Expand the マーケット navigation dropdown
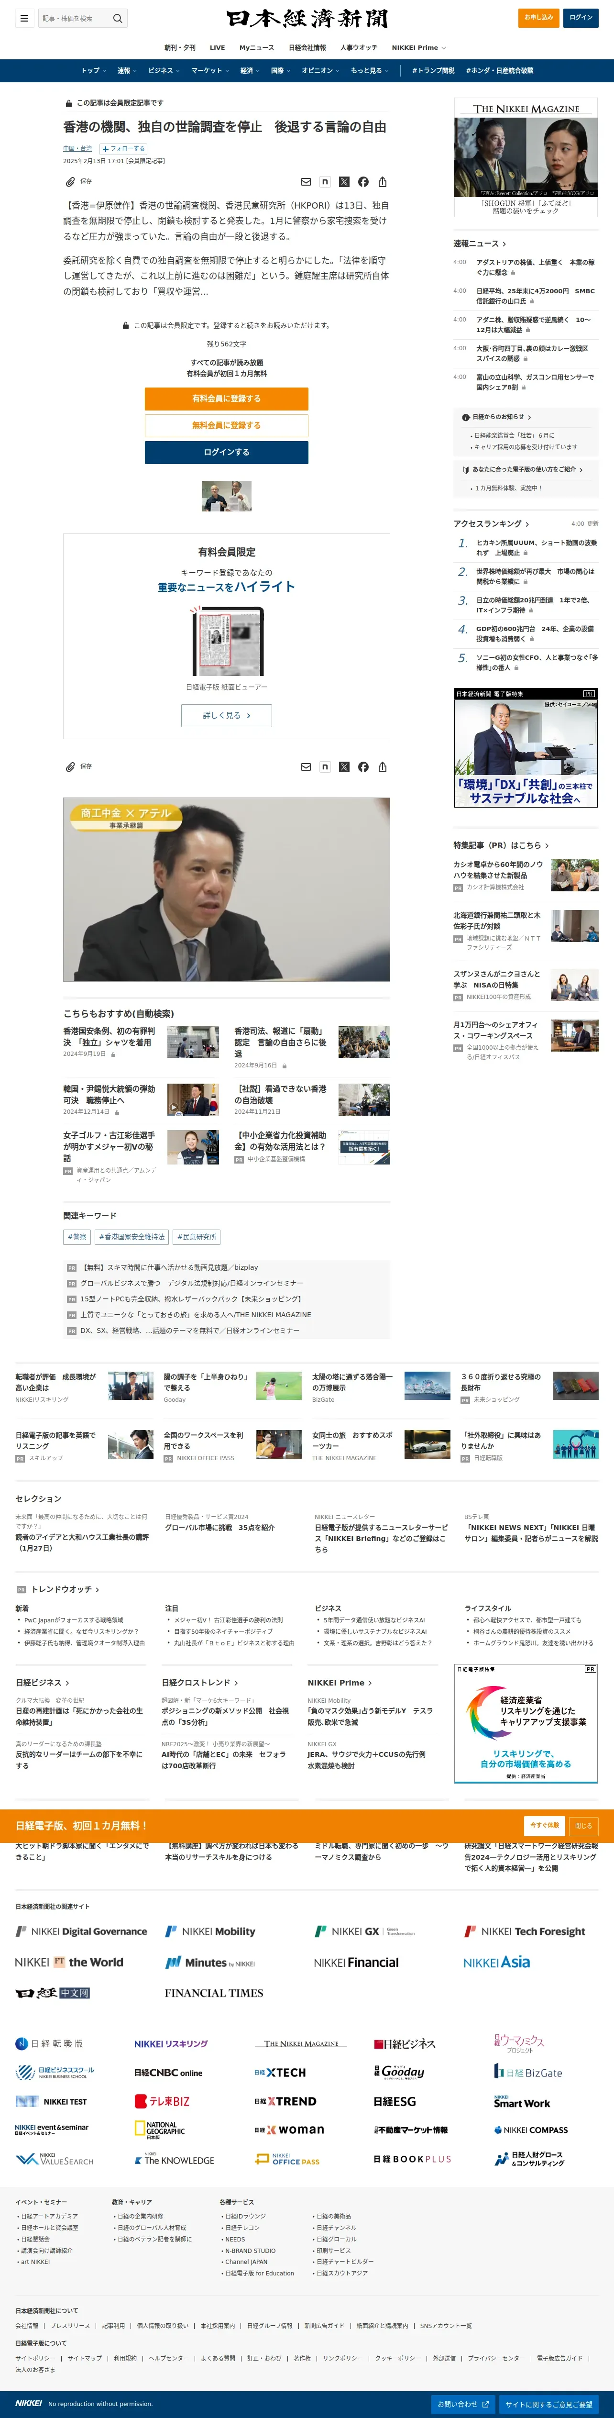Image resolution: width=614 pixels, height=2418 pixels. click(209, 70)
